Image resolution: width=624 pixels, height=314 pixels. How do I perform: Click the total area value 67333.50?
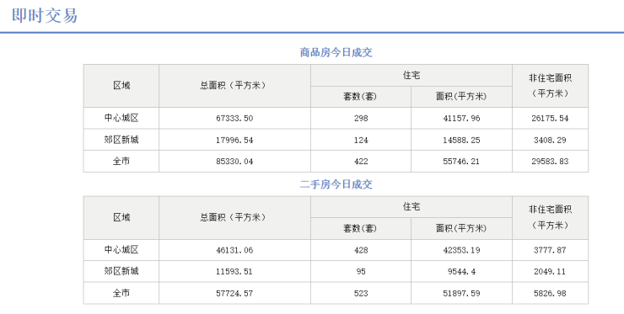pos(234,119)
